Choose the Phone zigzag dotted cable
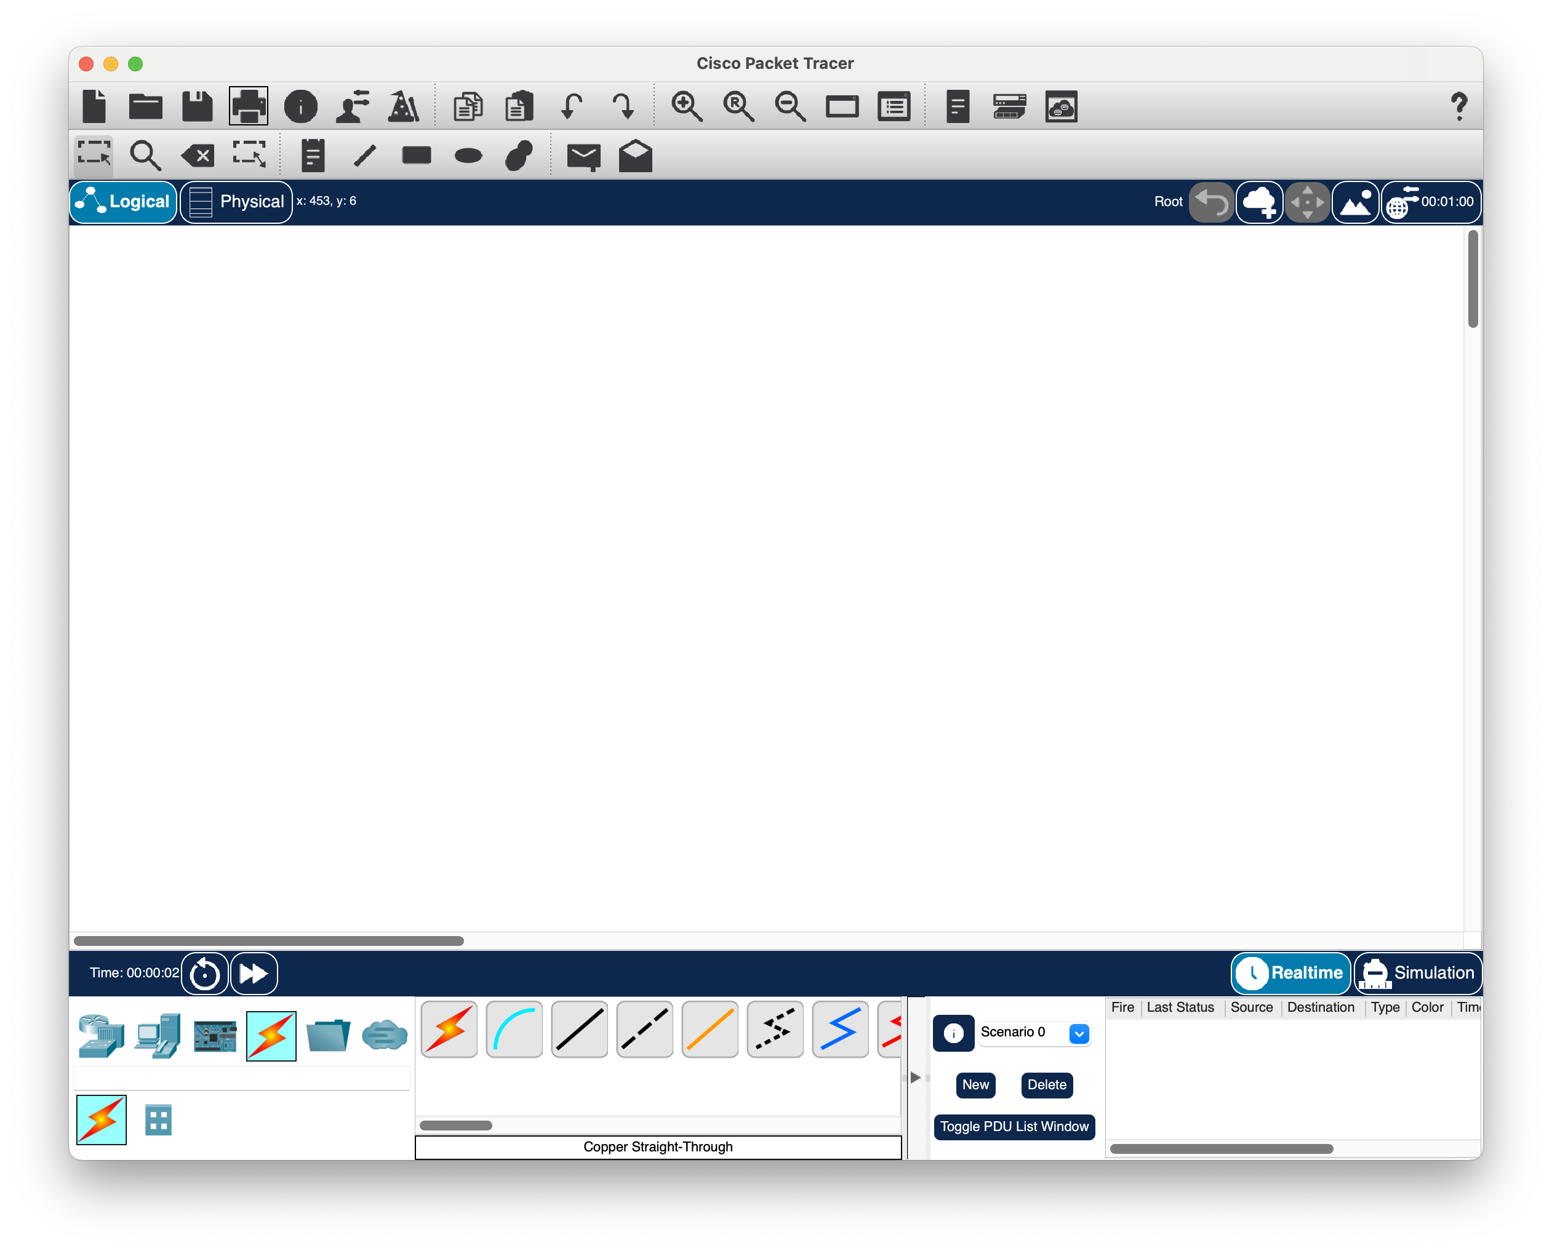 click(x=775, y=1030)
